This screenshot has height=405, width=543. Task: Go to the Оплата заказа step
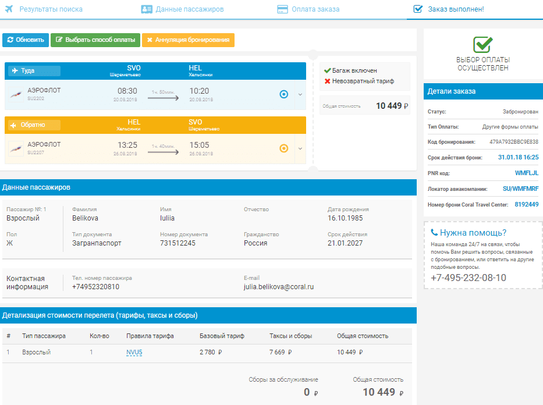315,9
